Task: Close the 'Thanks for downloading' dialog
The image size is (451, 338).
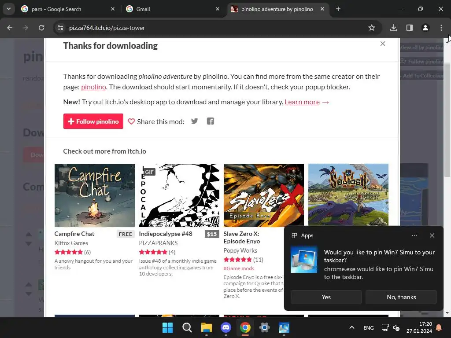Action: tap(383, 44)
